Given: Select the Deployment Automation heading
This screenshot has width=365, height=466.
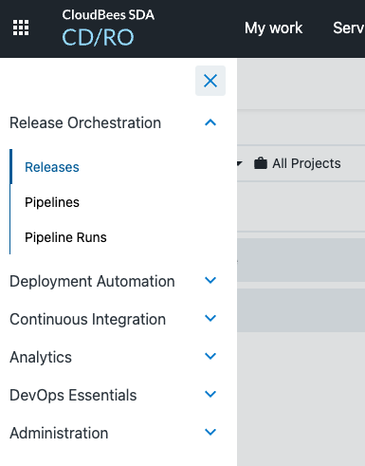Looking at the screenshot, I should tap(92, 281).
